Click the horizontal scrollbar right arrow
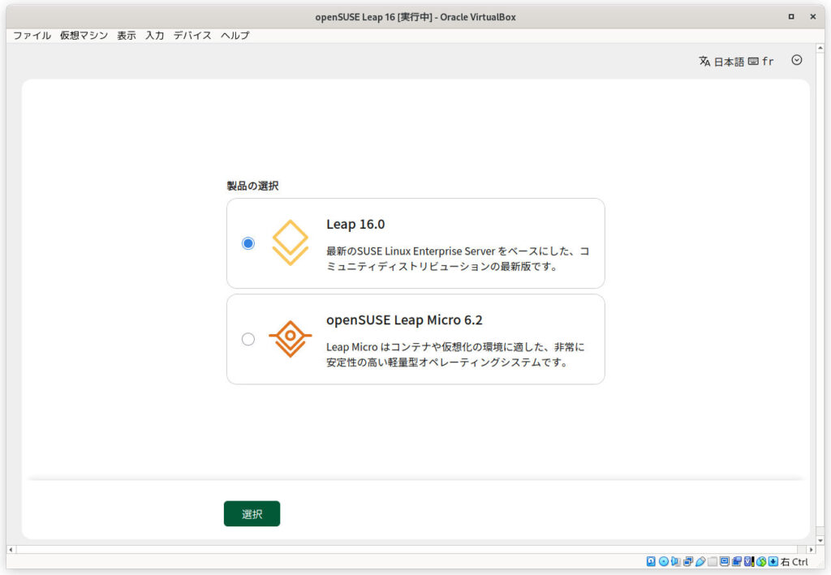 click(x=811, y=550)
